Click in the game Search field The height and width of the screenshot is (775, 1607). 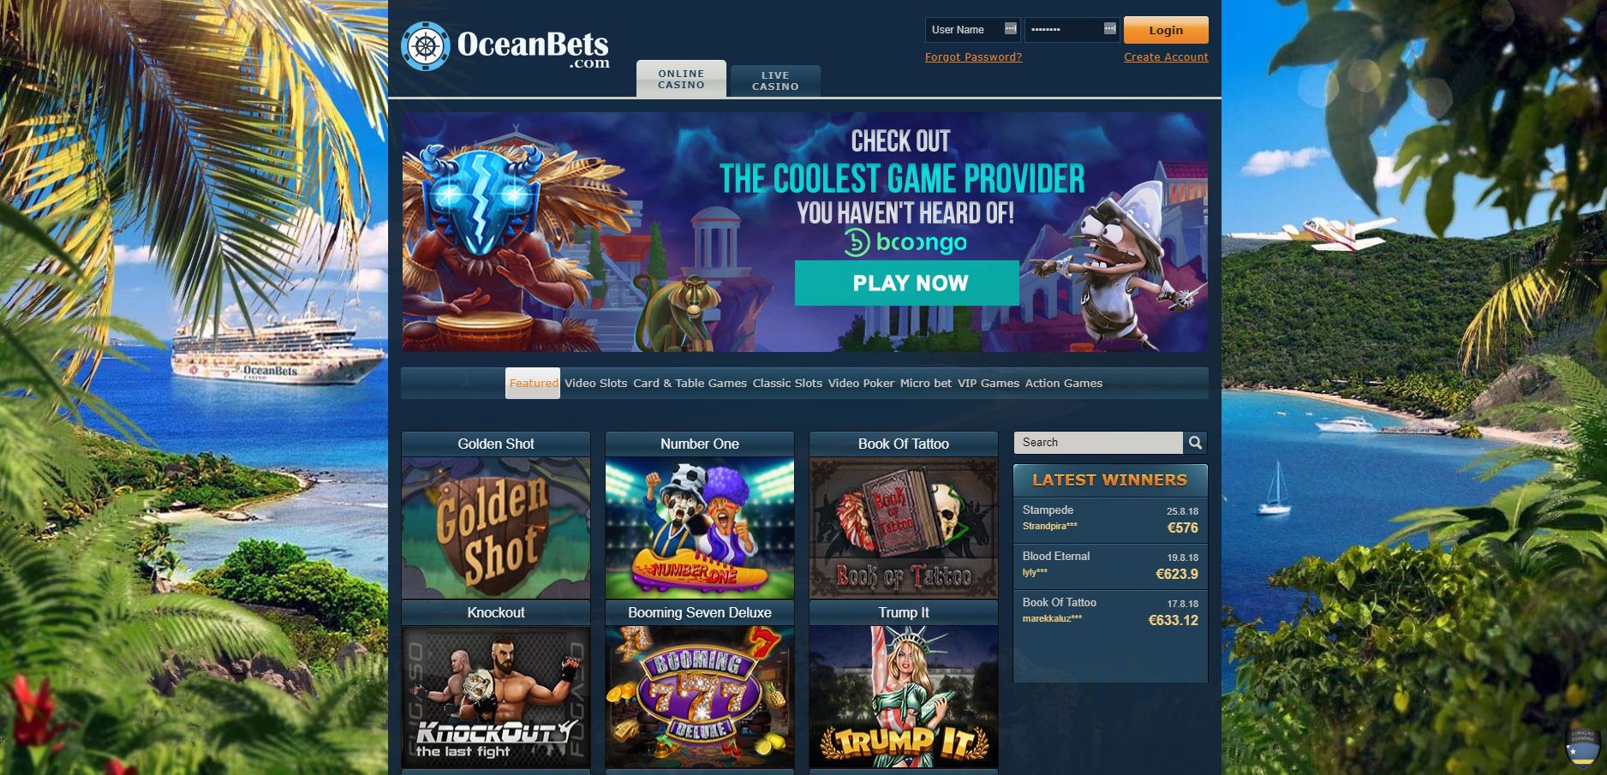point(1098,442)
